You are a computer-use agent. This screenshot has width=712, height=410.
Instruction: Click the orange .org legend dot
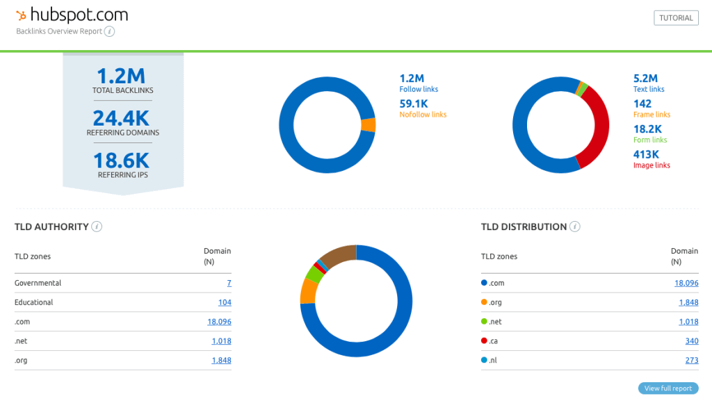(484, 302)
